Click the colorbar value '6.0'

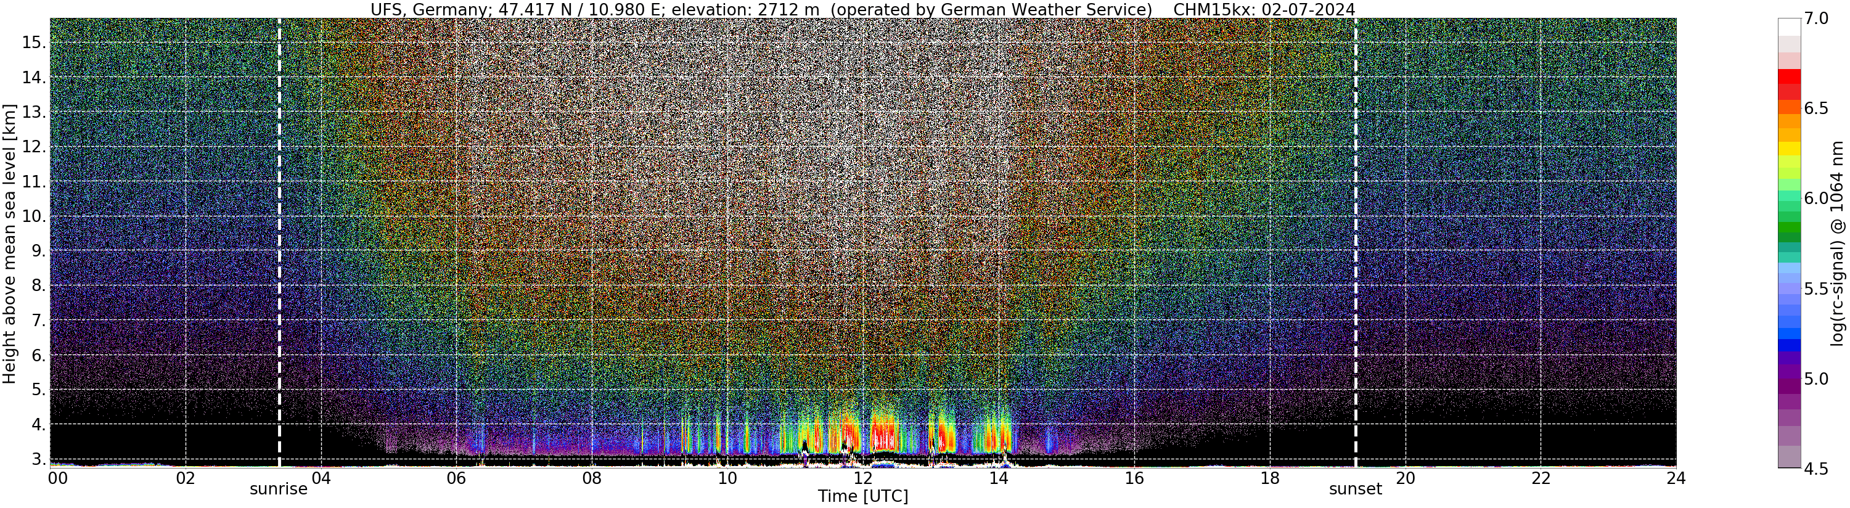pyautogui.click(x=1816, y=199)
